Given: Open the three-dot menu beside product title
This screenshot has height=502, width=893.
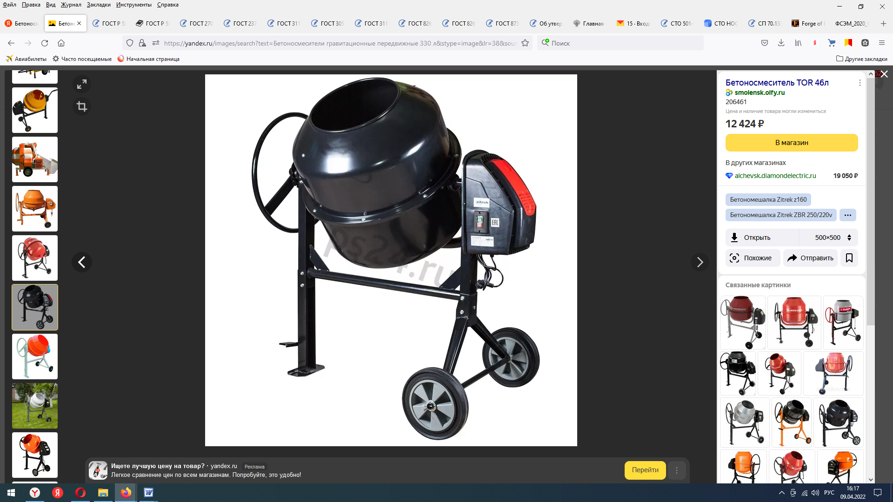Looking at the screenshot, I should coord(860,83).
